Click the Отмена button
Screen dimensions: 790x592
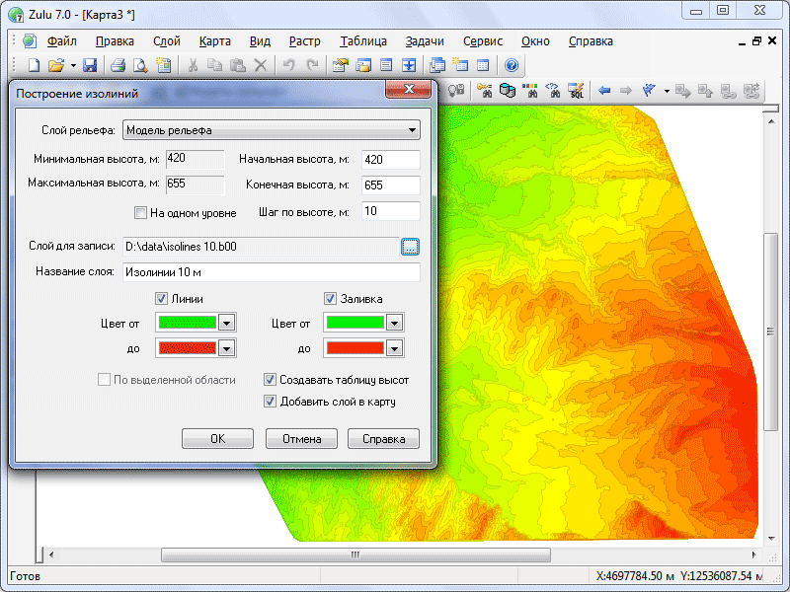301,439
